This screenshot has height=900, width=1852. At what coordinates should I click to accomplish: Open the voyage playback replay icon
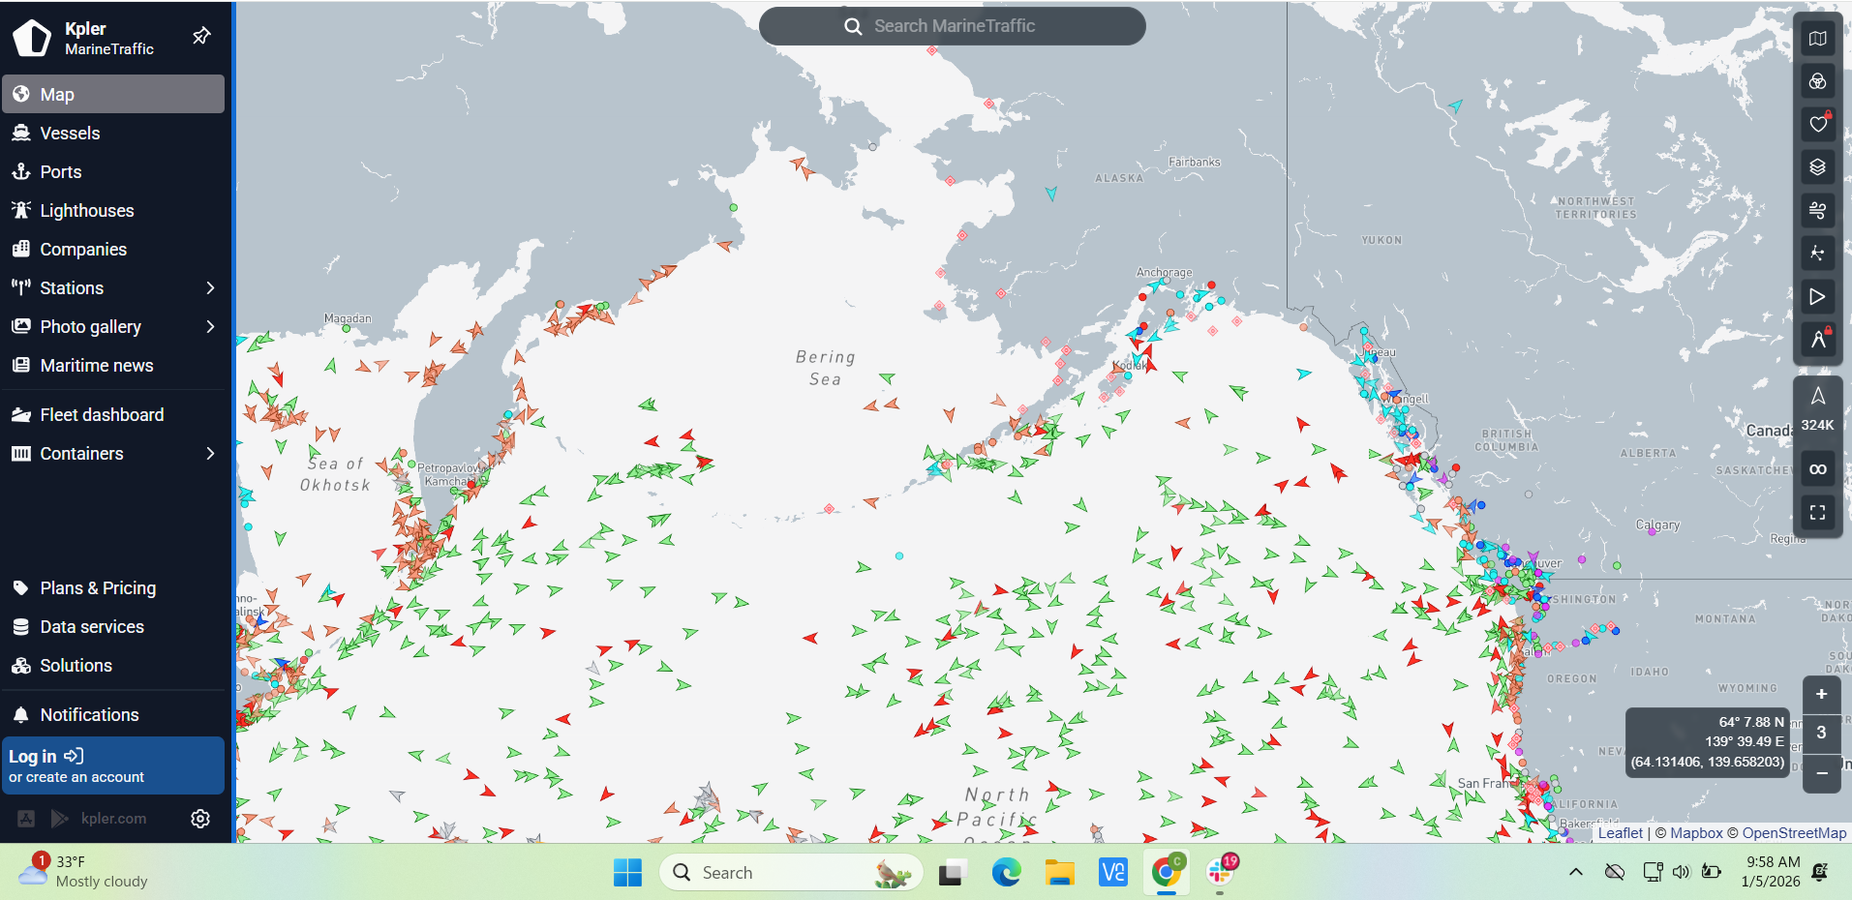pos(1817,297)
